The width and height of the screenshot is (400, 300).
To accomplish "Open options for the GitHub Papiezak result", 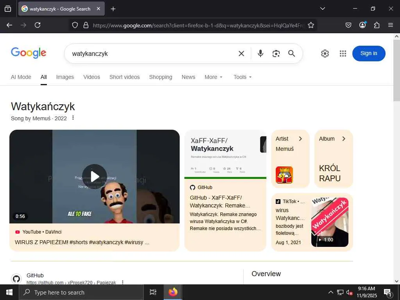I will click(x=123, y=282).
